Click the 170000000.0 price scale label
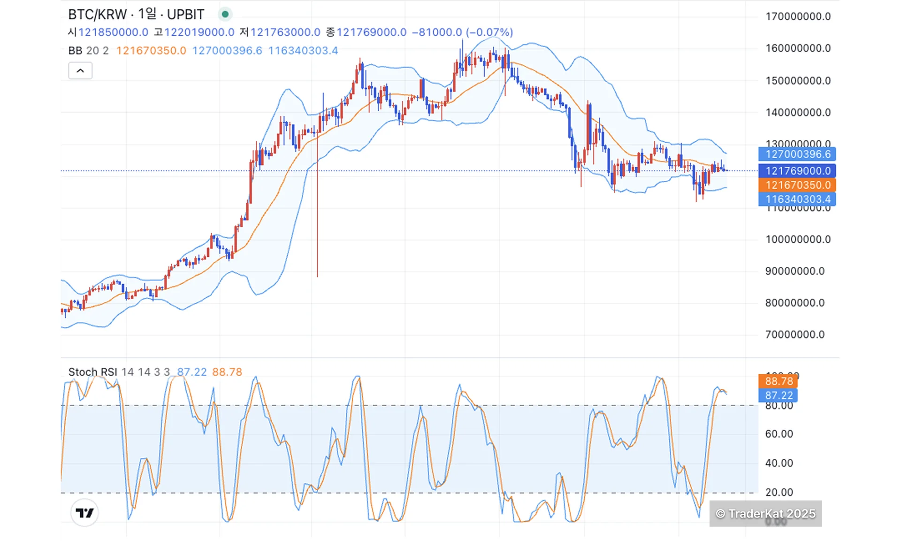The height and width of the screenshot is (541, 901). tap(798, 16)
